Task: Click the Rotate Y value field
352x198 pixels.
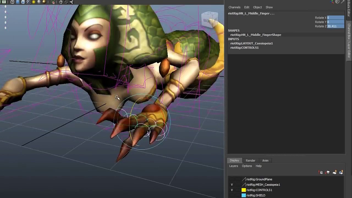Action: click(335, 22)
